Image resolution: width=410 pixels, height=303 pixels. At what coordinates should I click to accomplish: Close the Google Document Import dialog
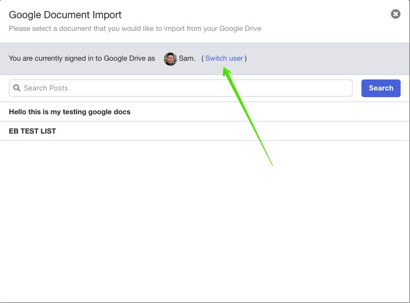395,14
